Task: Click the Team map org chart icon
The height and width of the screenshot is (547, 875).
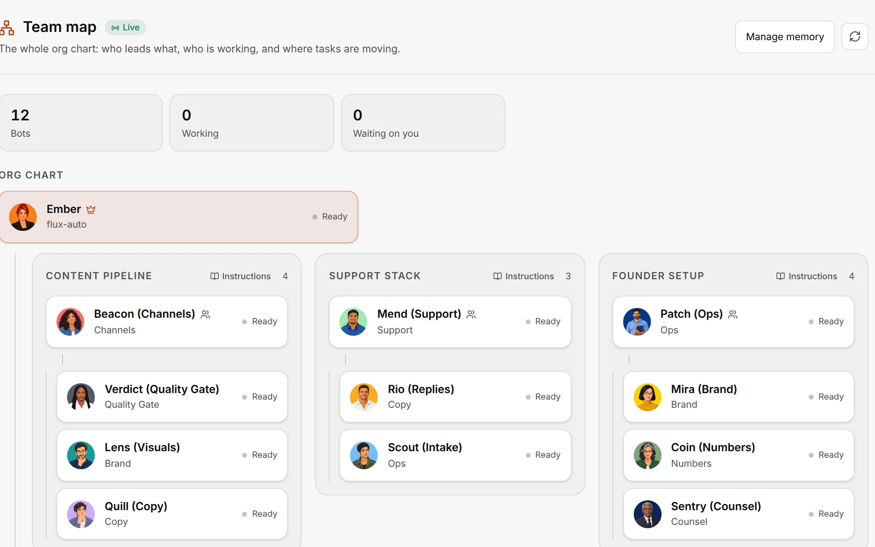Action: (7, 27)
